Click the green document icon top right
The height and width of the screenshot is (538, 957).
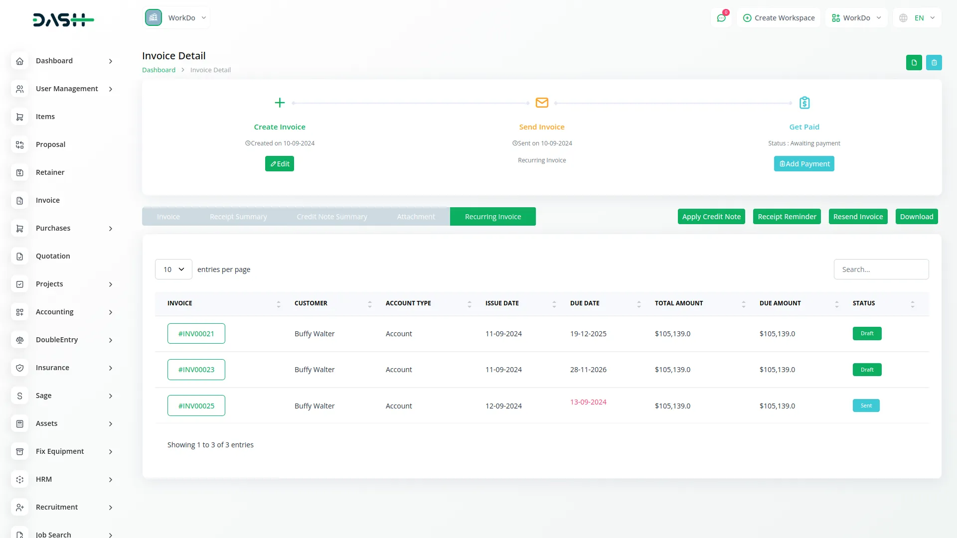(914, 63)
